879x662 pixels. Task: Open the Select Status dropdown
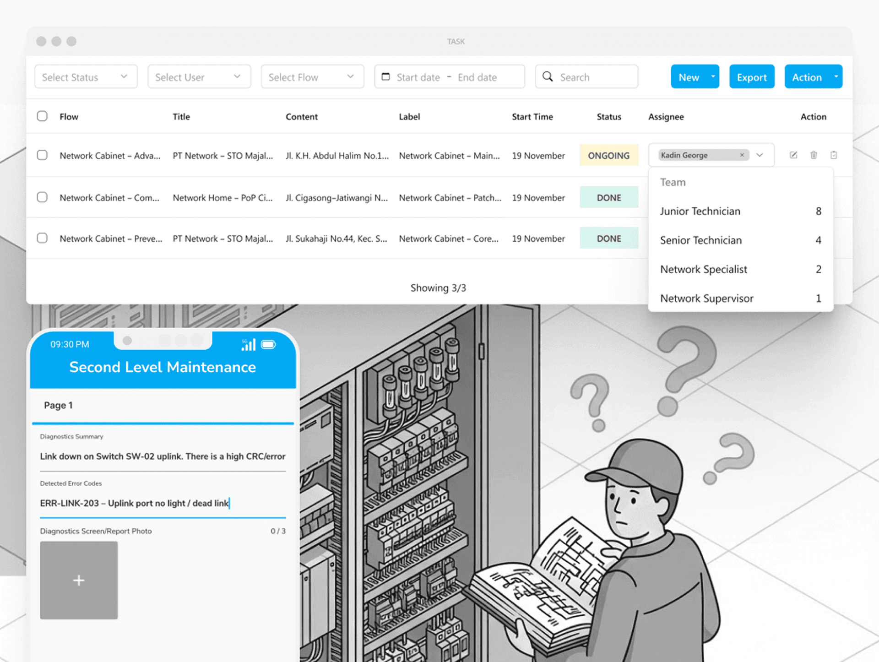tap(86, 77)
